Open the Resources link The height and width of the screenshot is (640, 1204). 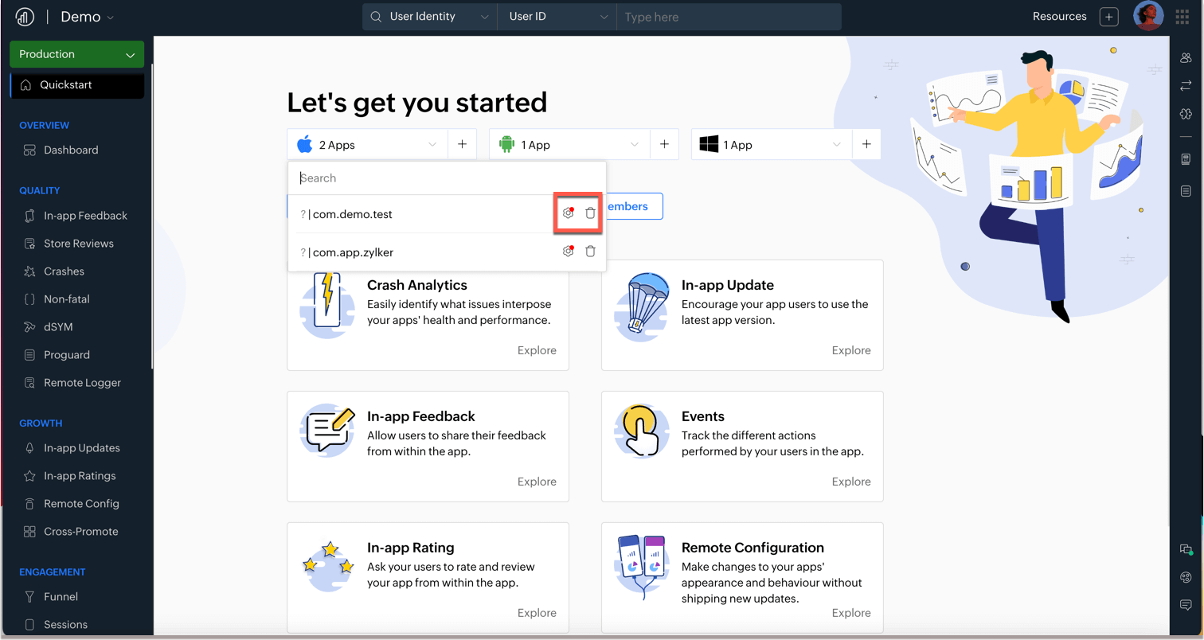pyautogui.click(x=1059, y=17)
